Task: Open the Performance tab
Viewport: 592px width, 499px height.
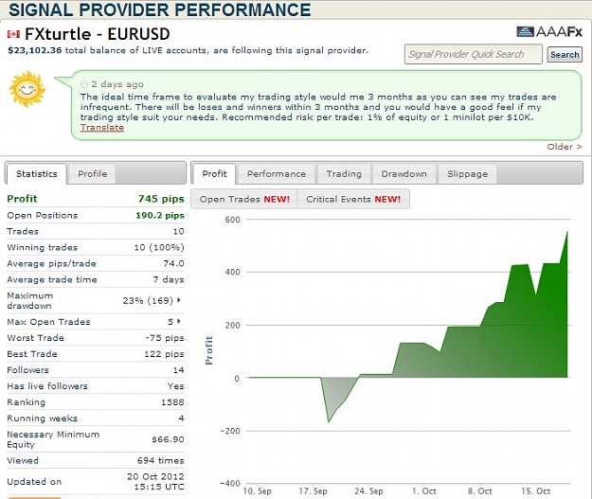Action: coord(277,174)
